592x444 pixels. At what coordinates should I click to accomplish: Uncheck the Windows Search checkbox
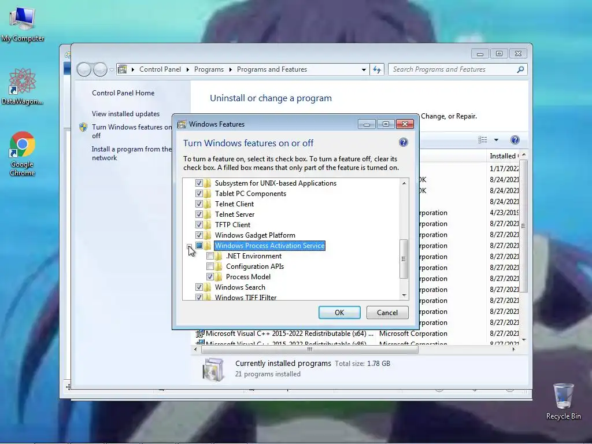(x=199, y=287)
